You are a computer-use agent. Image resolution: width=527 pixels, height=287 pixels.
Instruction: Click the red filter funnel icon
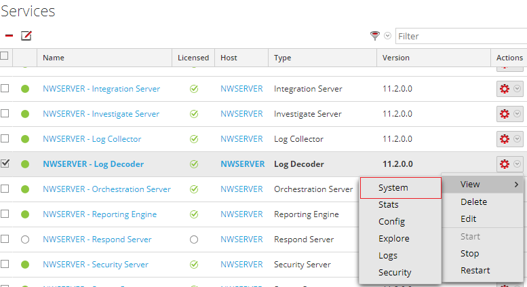(374, 36)
